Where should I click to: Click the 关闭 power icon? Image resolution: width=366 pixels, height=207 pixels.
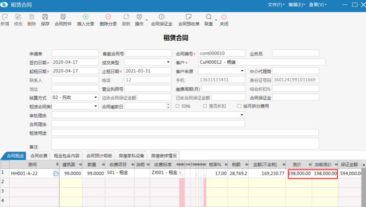224,17
